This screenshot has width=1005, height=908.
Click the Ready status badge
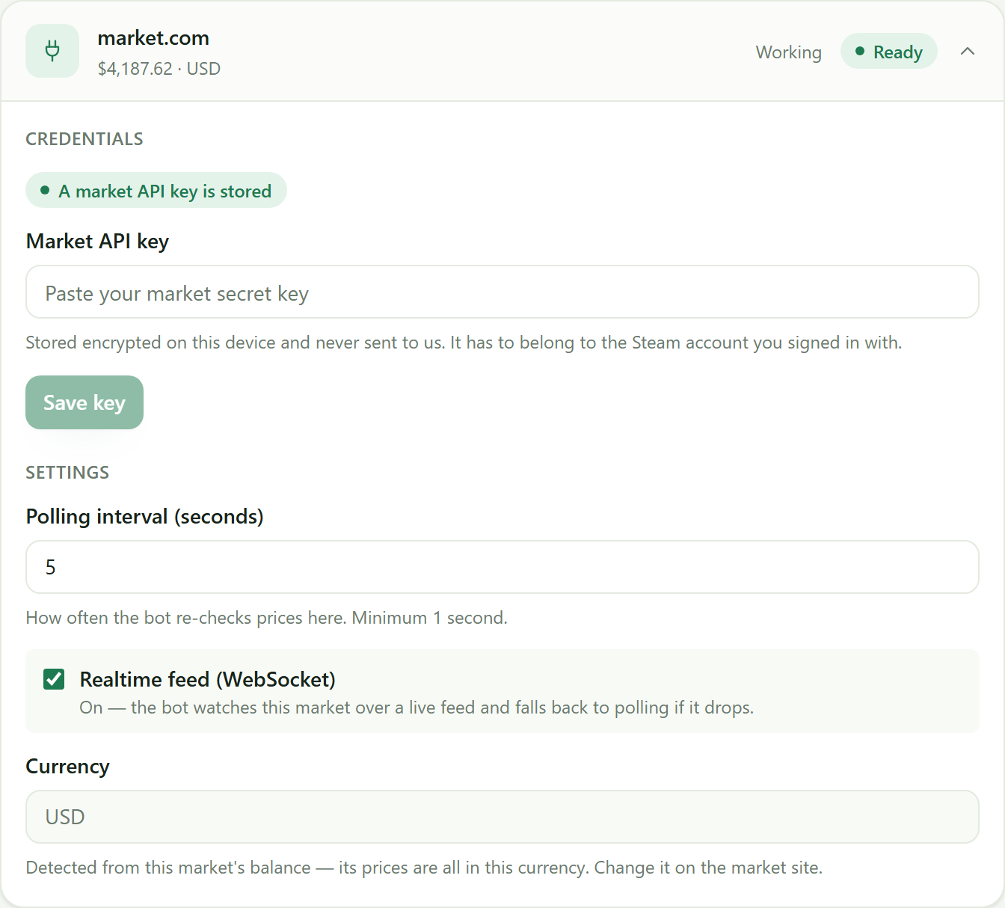click(x=889, y=51)
